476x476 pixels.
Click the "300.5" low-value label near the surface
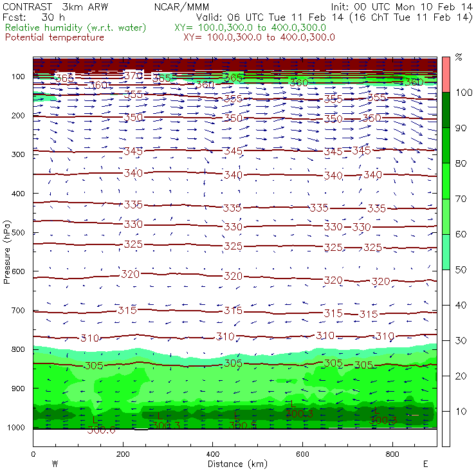[x=243, y=425]
